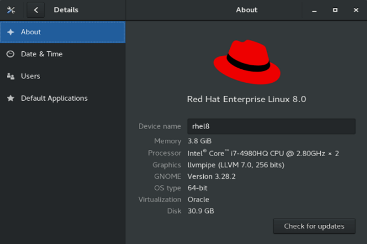Click the Intel Core i7-4980HQ processor value
This screenshot has height=244, width=367.
(263, 153)
